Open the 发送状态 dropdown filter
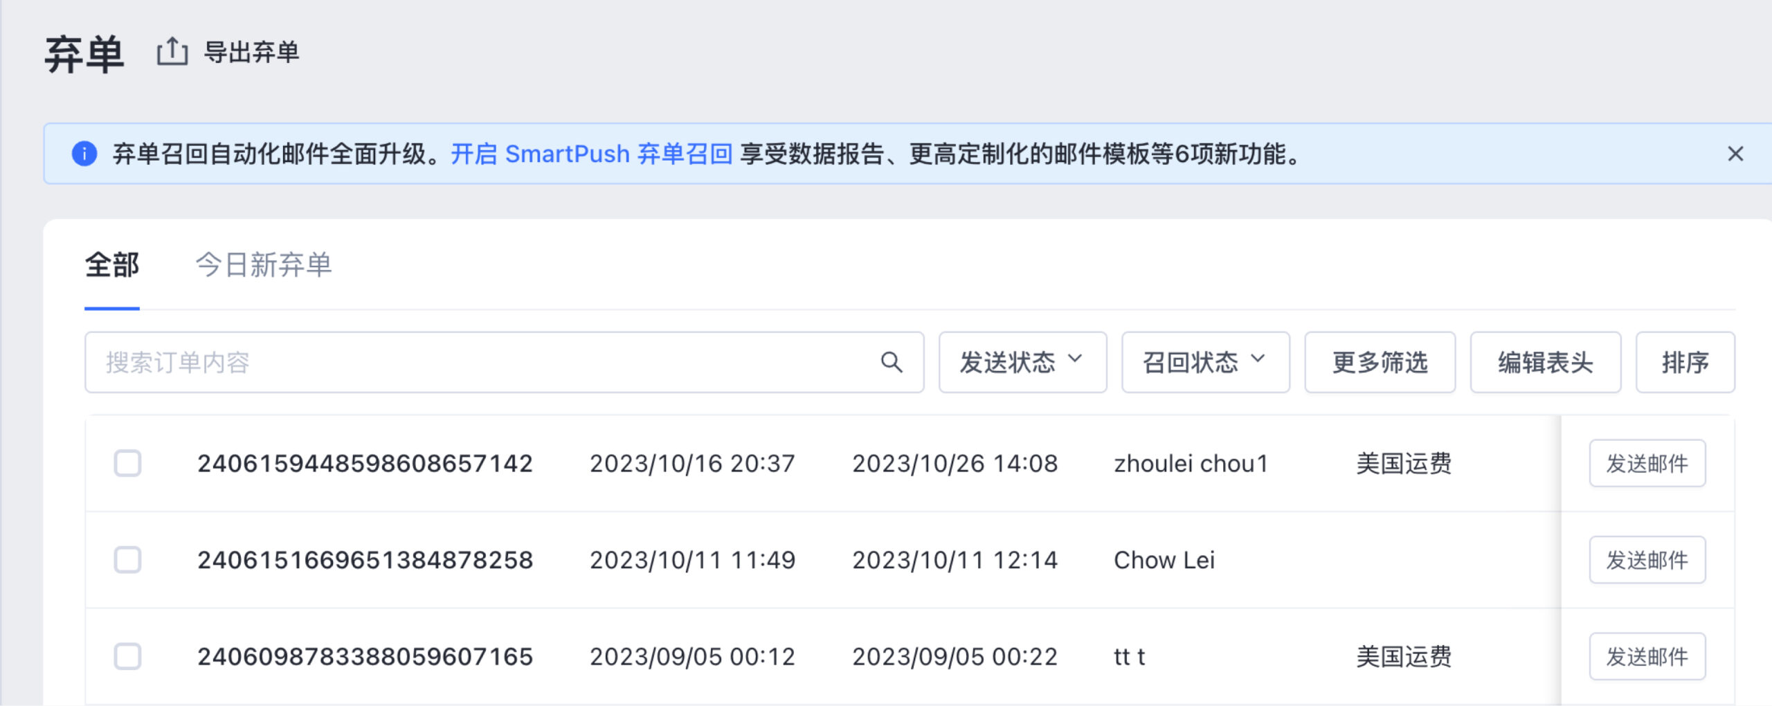 1022,362
